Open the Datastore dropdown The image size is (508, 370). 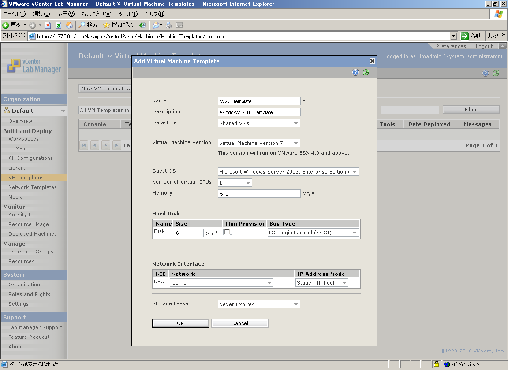pyautogui.click(x=259, y=123)
